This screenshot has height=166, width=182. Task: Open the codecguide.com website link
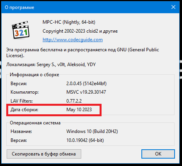73,40
